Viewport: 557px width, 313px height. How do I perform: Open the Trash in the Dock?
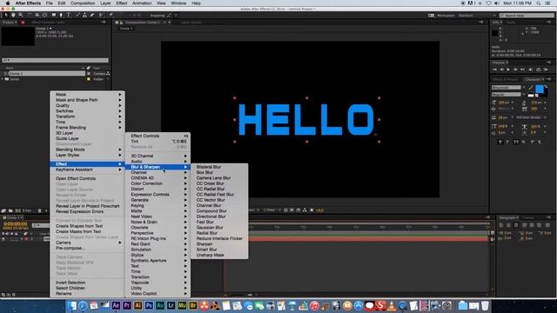point(485,305)
